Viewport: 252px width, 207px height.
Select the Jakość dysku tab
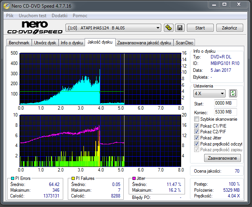coord(100,42)
